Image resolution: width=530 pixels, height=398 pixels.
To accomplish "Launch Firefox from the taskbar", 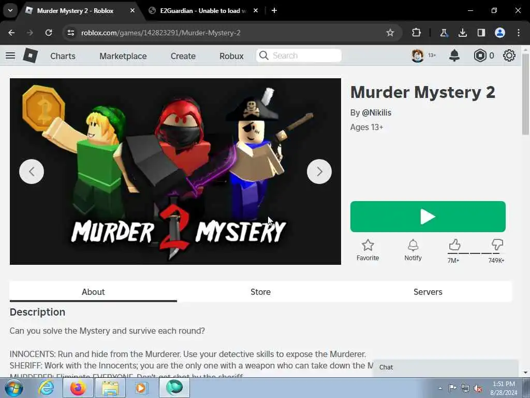I will pos(78,388).
